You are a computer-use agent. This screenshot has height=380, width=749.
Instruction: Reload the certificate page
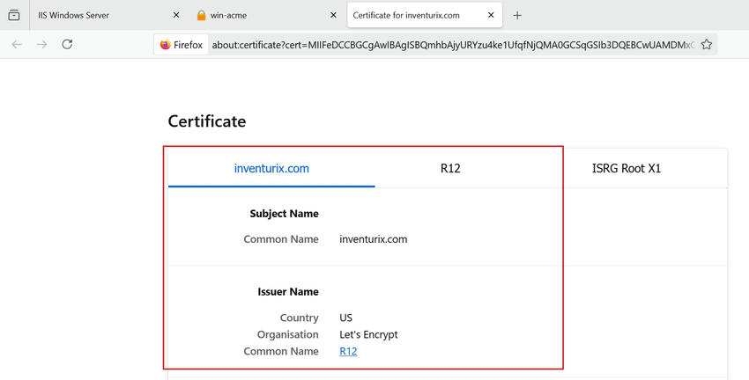[67, 44]
